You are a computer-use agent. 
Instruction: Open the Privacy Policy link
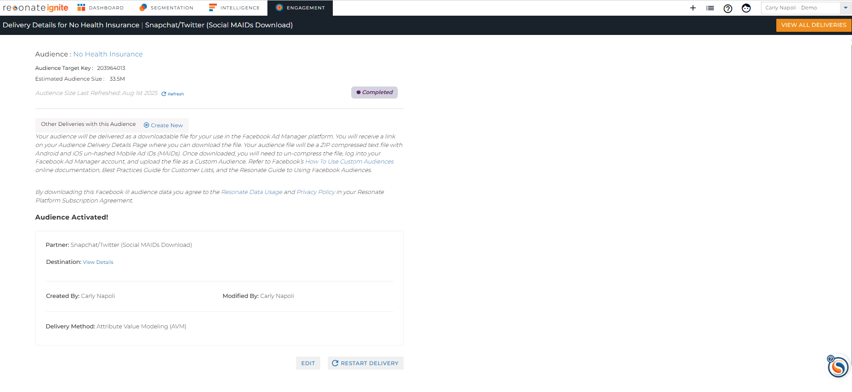316,192
